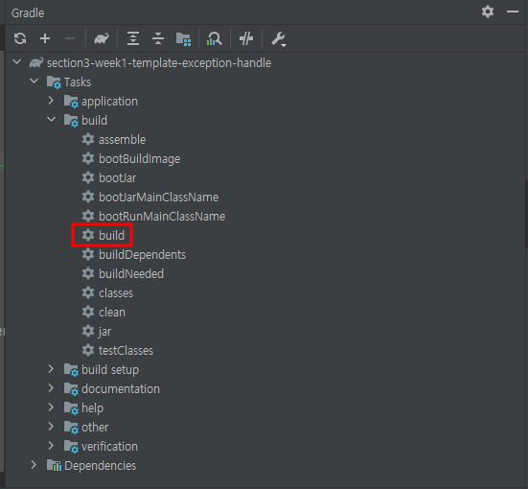The image size is (528, 489).
Task: Select the build setup group label
Action: point(110,370)
